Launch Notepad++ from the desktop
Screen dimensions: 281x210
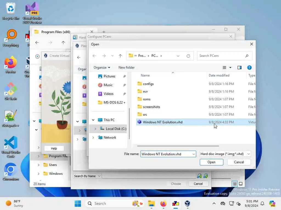click(x=11, y=118)
